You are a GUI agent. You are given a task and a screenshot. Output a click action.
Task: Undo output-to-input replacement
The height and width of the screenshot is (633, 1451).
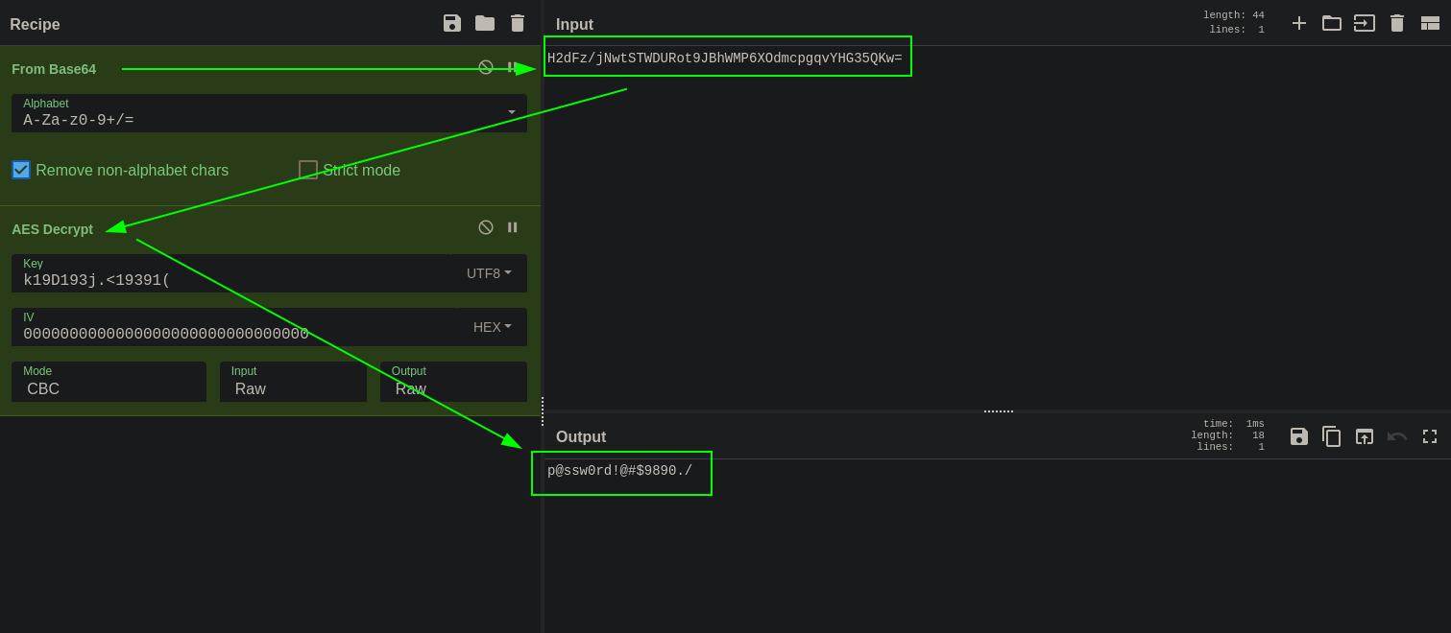(1397, 436)
